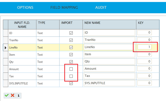Uncheck the ID import checkbox
166x101 pixels.
[x=71, y=33]
